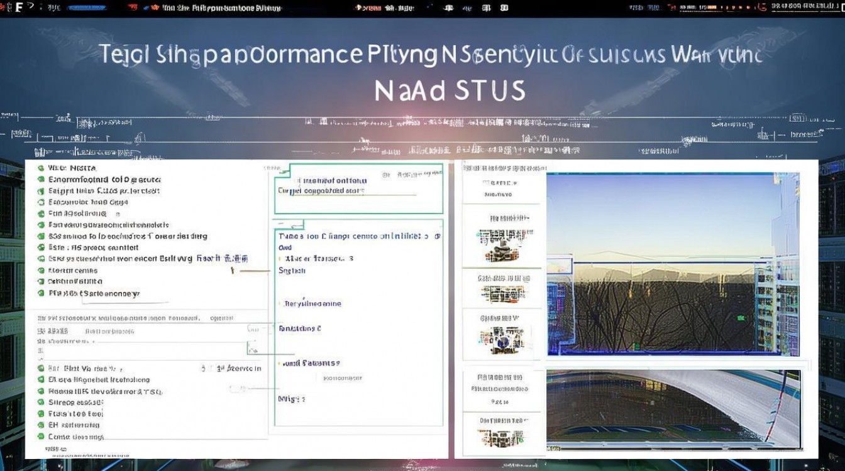Expand the "Fanatsdbng C" entry in middle panel
Screen dimensions: 845x471
(300, 328)
